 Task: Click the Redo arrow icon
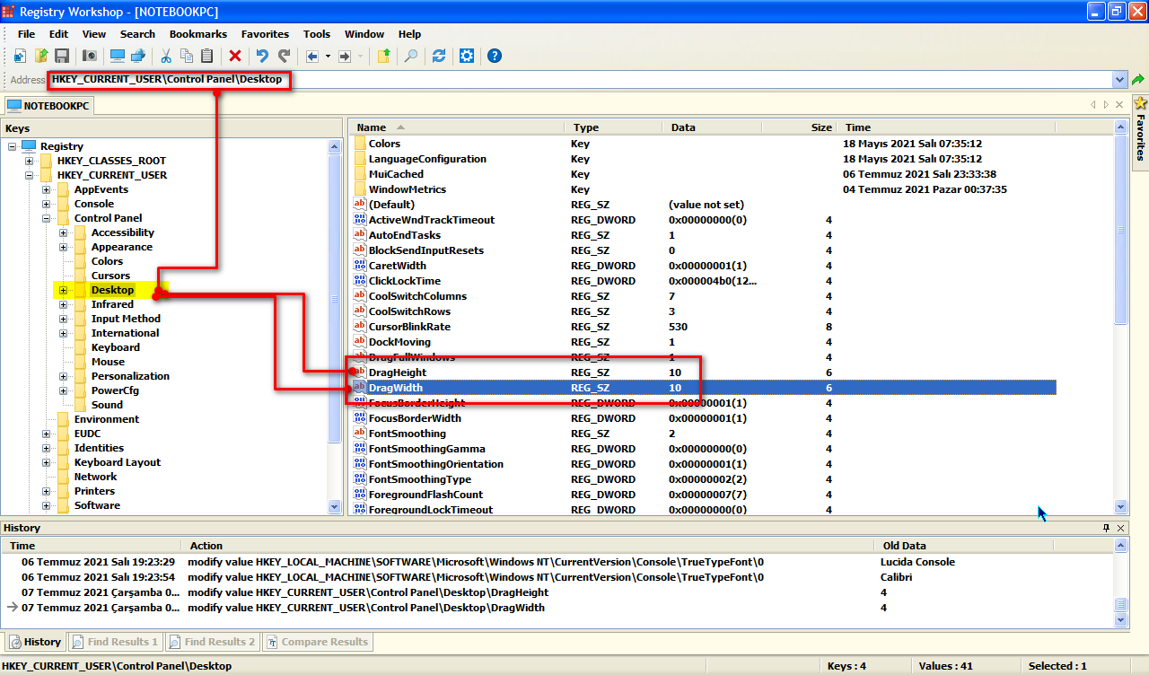284,56
